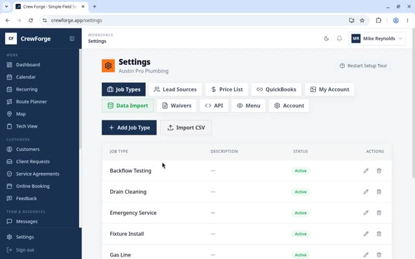Open a new browser tab
Image resolution: width=415 pixels, height=259 pixels.
(95, 6)
